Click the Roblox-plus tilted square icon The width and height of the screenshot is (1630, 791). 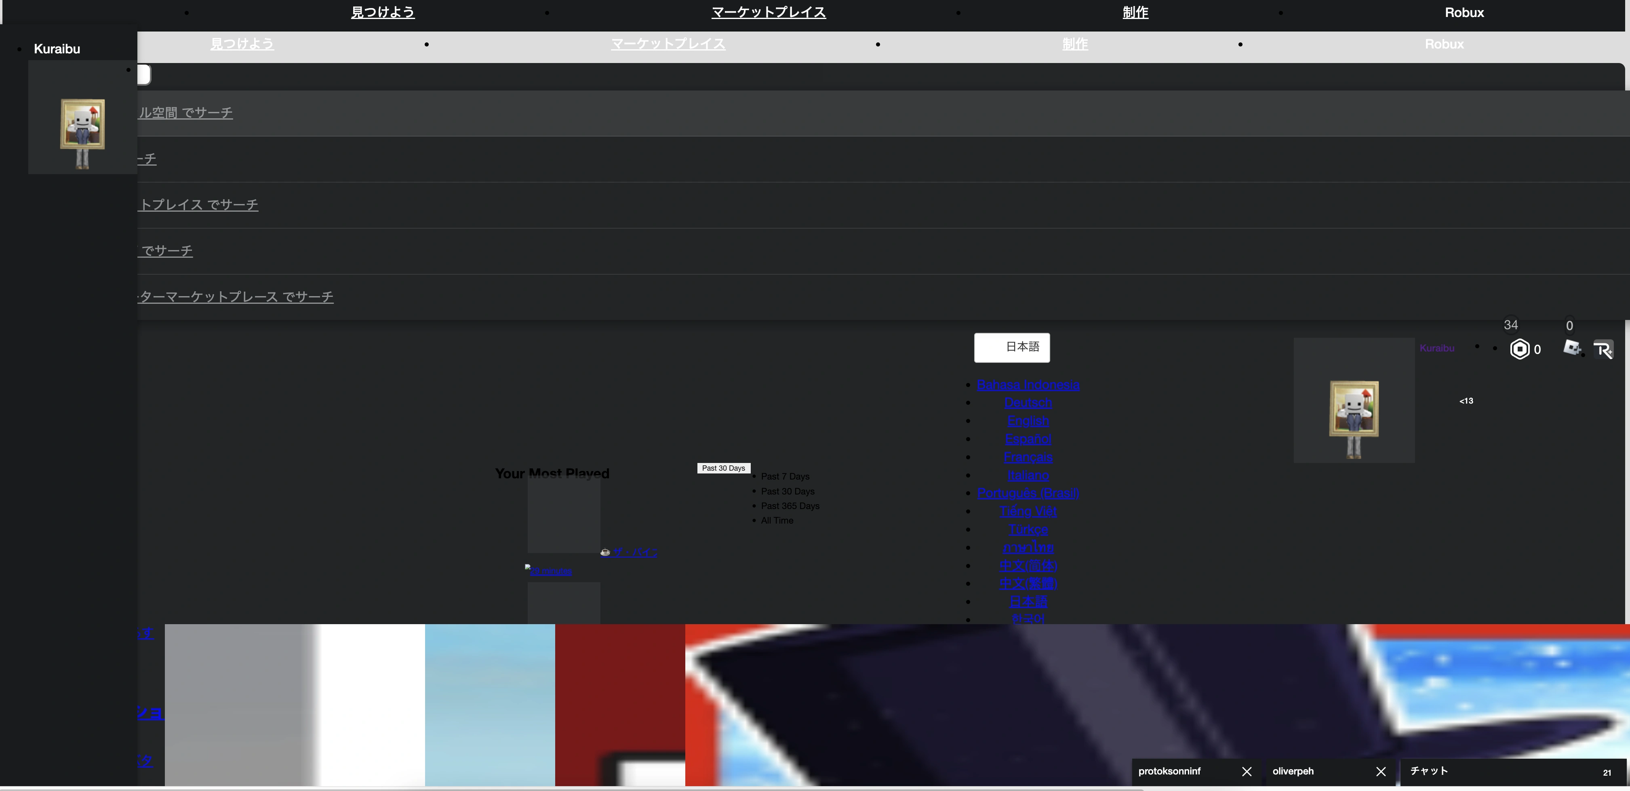point(1572,347)
